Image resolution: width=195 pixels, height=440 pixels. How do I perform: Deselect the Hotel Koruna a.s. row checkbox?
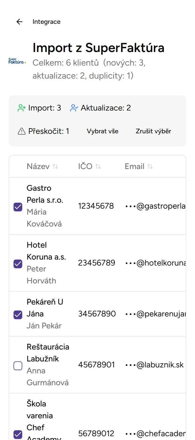click(18, 264)
